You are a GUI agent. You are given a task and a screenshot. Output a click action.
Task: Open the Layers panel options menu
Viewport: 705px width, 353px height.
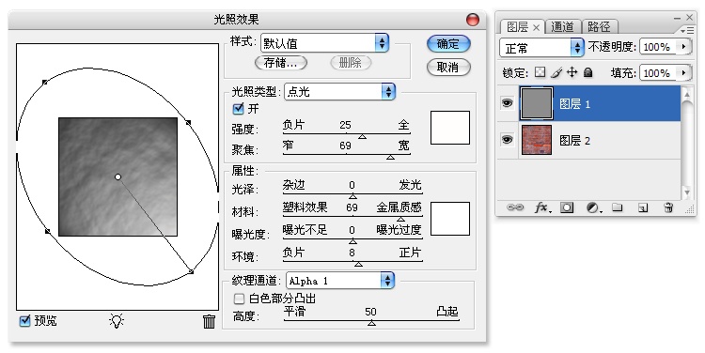(687, 31)
